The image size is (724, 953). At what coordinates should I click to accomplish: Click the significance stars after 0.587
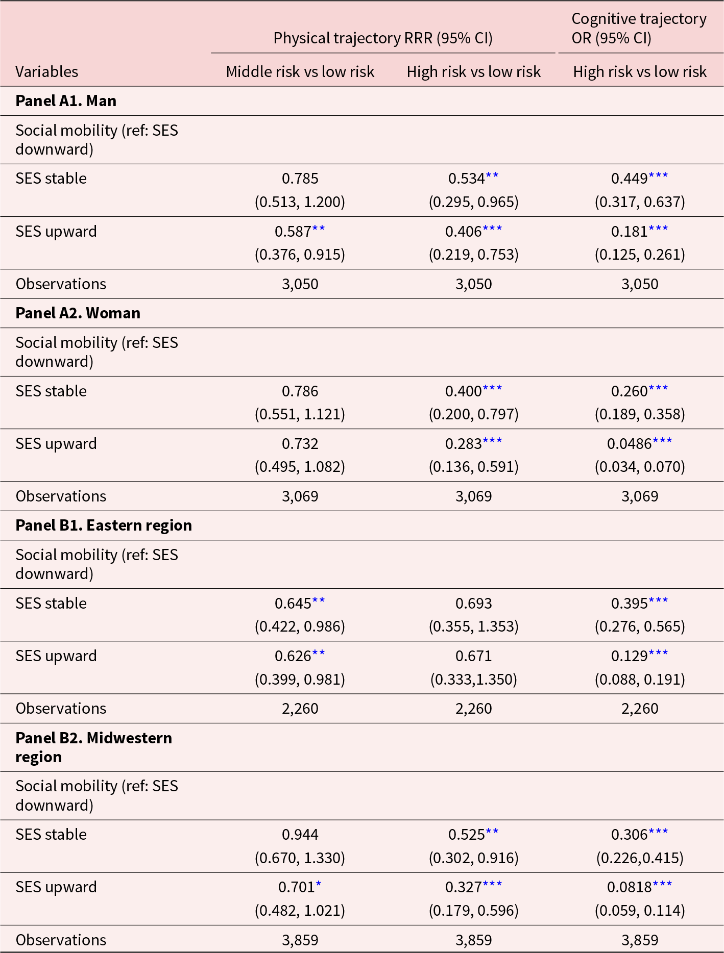(319, 229)
